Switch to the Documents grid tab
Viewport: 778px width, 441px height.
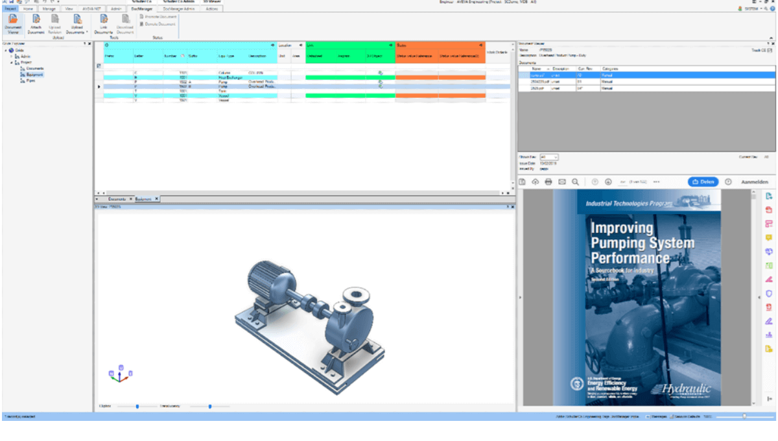117,199
